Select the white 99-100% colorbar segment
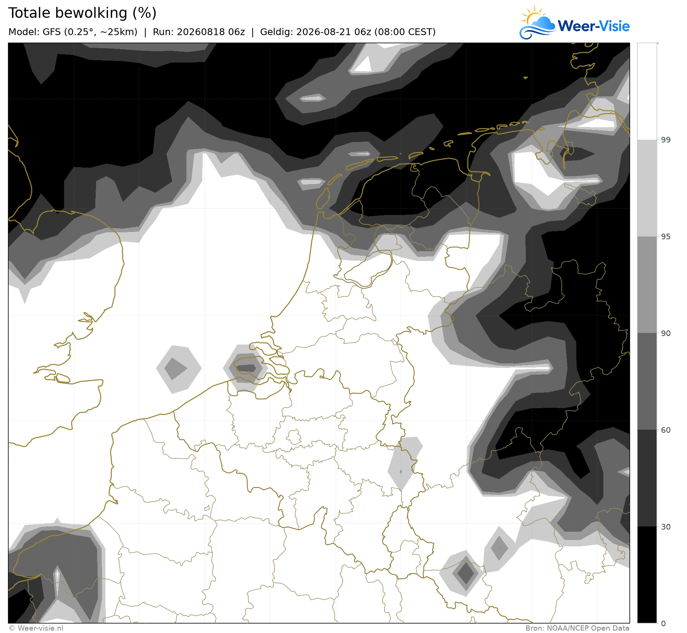This screenshot has height=633, width=687. point(647,91)
